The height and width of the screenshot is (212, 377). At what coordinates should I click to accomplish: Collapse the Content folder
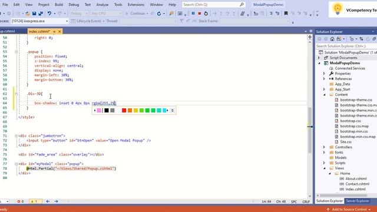(325, 95)
